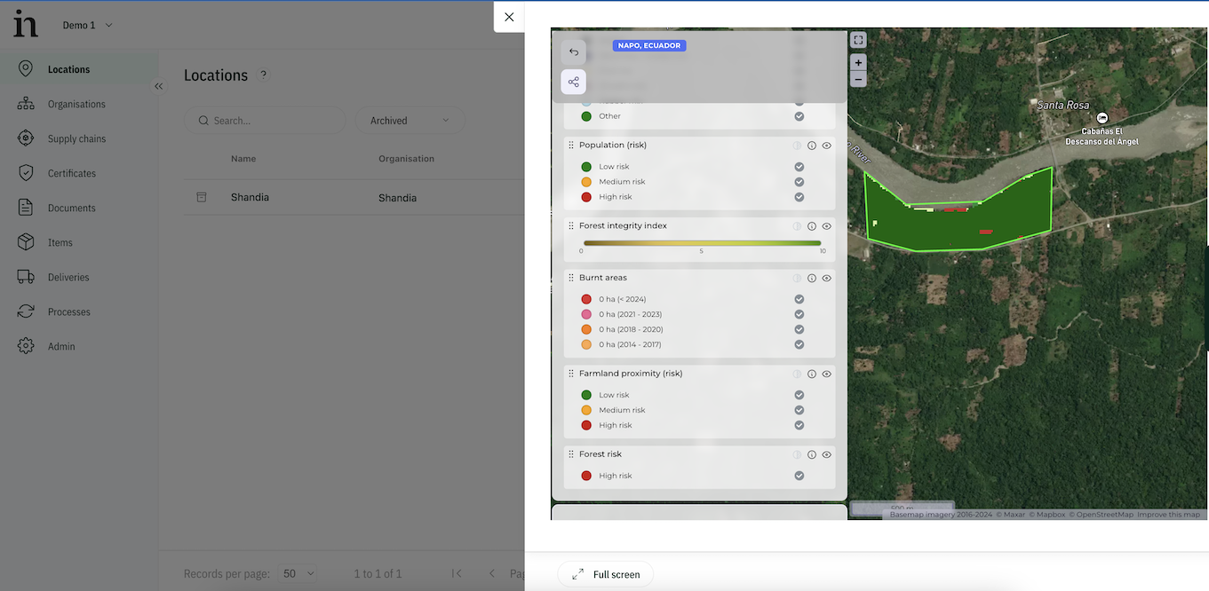1209x591 pixels.
Task: Open Documents in the sidebar
Action: (x=79, y=208)
